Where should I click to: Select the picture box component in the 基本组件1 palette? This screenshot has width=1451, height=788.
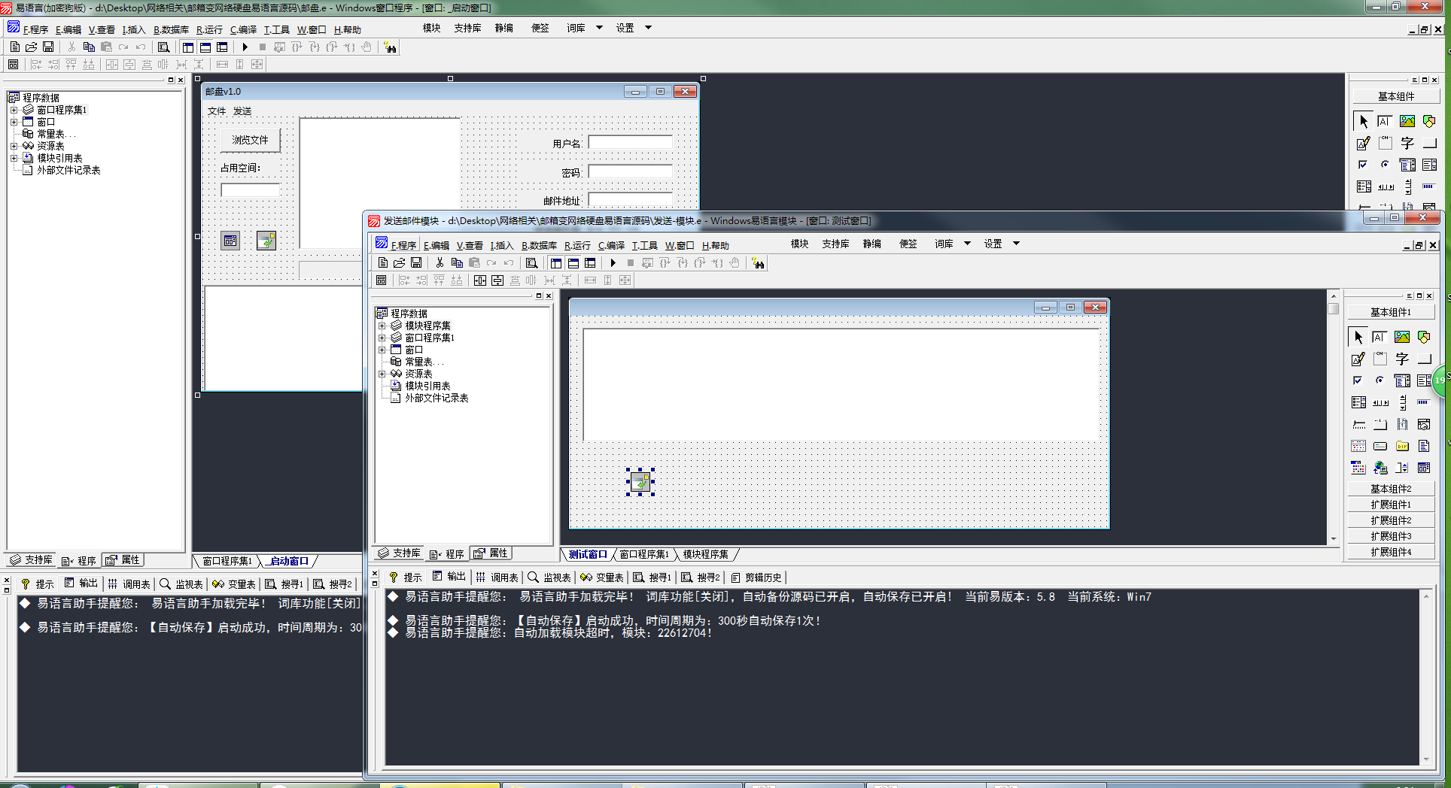pos(1402,337)
